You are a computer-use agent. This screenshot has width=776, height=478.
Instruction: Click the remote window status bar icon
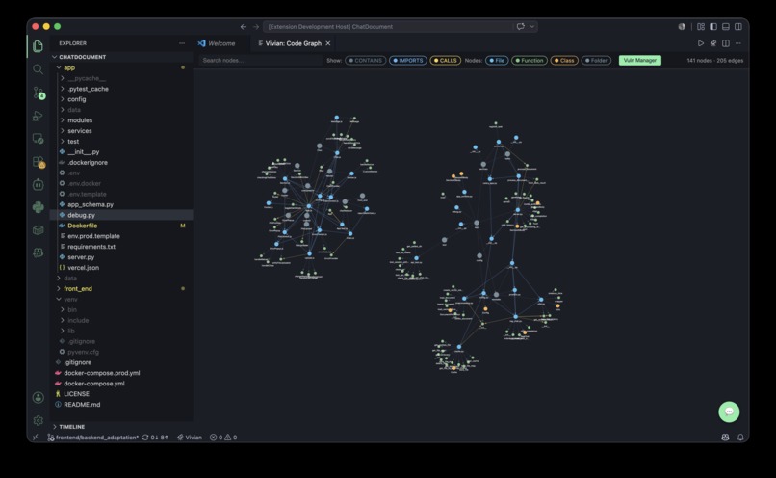click(x=35, y=438)
